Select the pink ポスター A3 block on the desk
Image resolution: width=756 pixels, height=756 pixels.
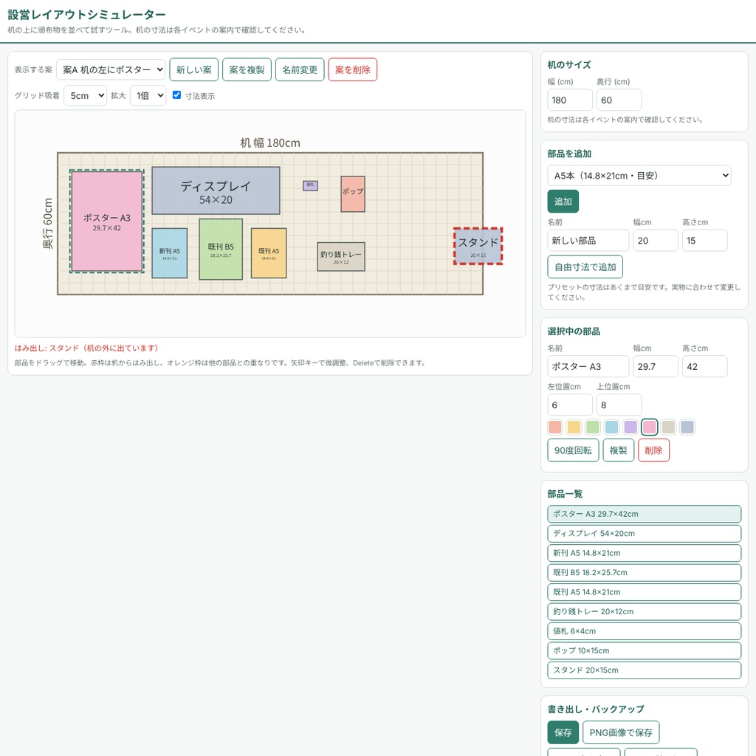coord(106,221)
